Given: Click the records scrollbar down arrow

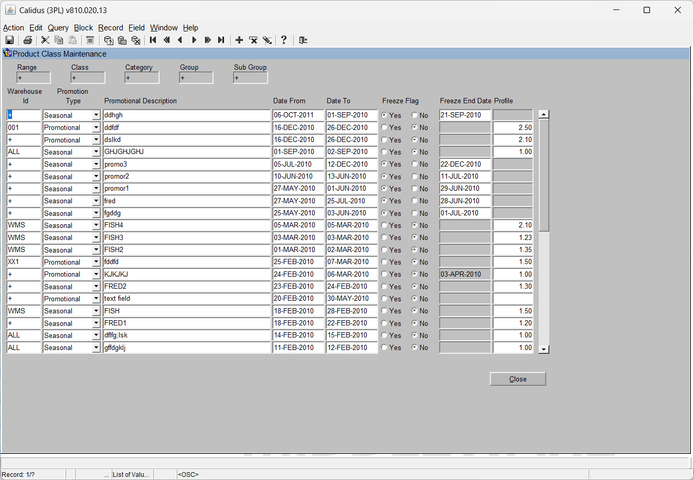Looking at the screenshot, I should [544, 349].
